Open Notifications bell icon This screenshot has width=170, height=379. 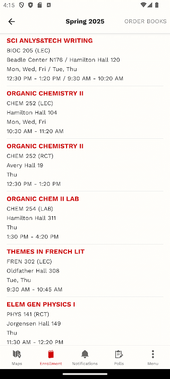(x=85, y=354)
